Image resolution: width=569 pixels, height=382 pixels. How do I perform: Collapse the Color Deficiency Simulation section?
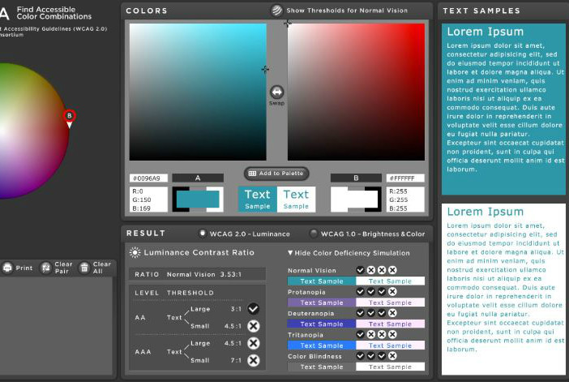(291, 253)
